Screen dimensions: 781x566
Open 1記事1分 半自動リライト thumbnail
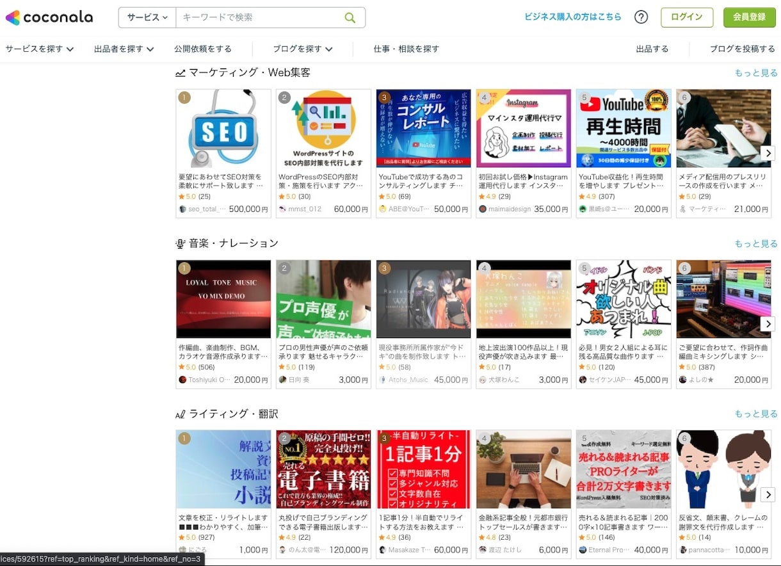click(x=423, y=469)
